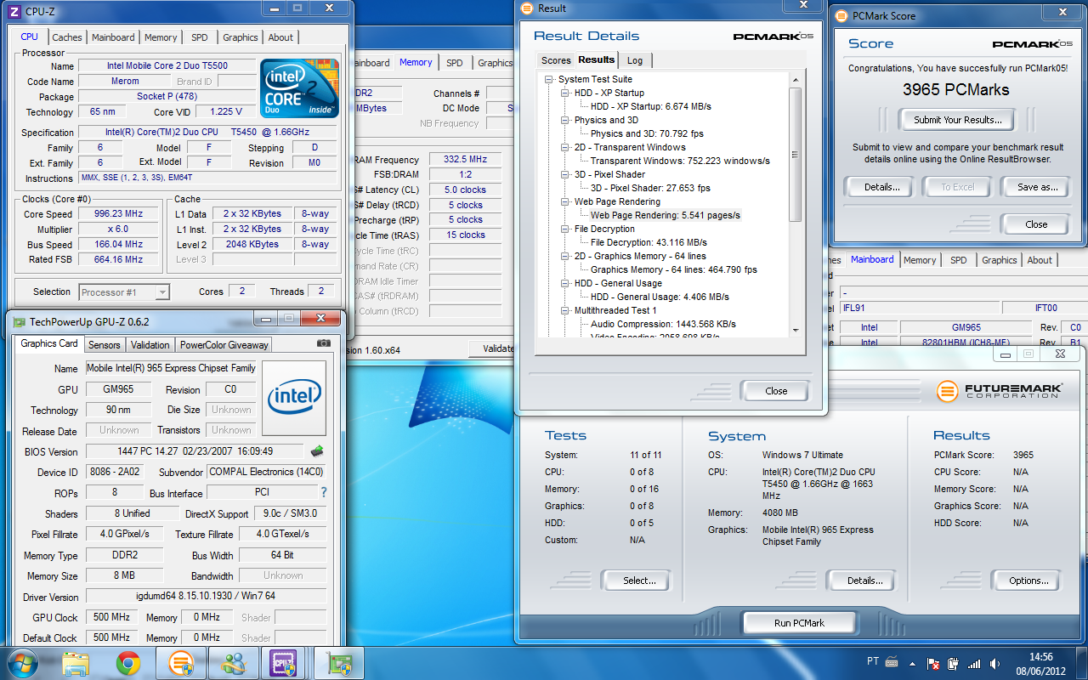
Task: Click the power plug tray icon
Action: pos(954,663)
